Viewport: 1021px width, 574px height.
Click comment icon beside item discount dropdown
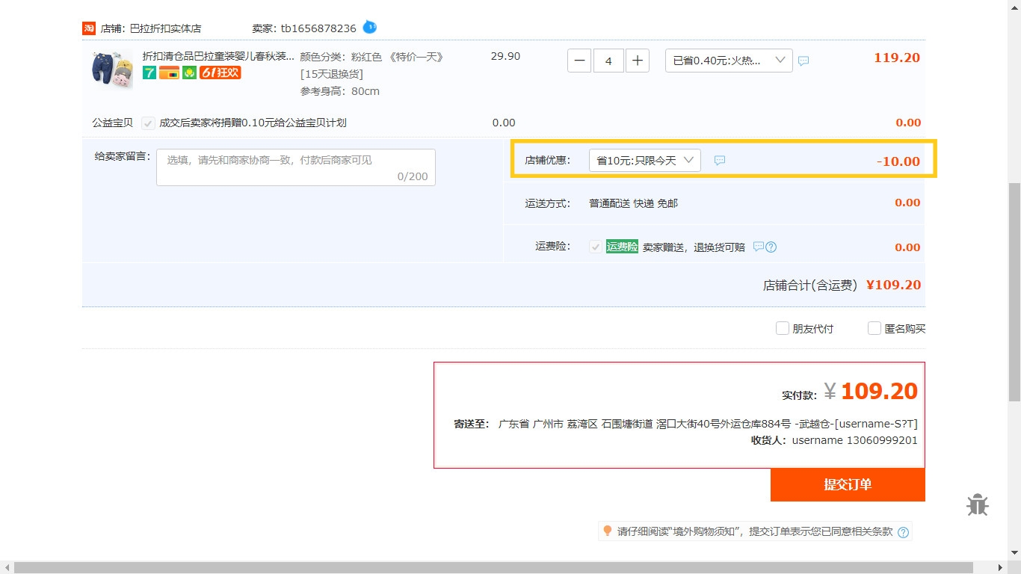coord(803,61)
